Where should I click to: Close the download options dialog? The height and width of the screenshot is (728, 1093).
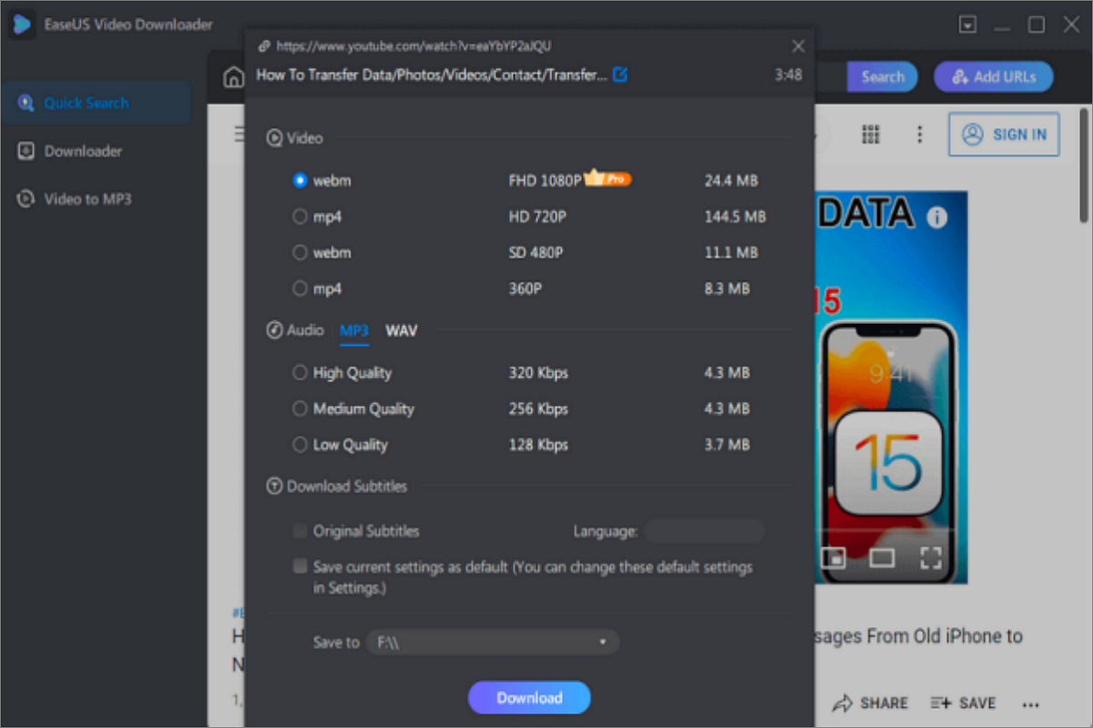click(798, 45)
